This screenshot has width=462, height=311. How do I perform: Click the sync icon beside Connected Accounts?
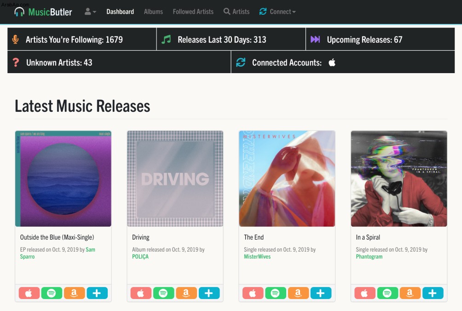pyautogui.click(x=241, y=63)
